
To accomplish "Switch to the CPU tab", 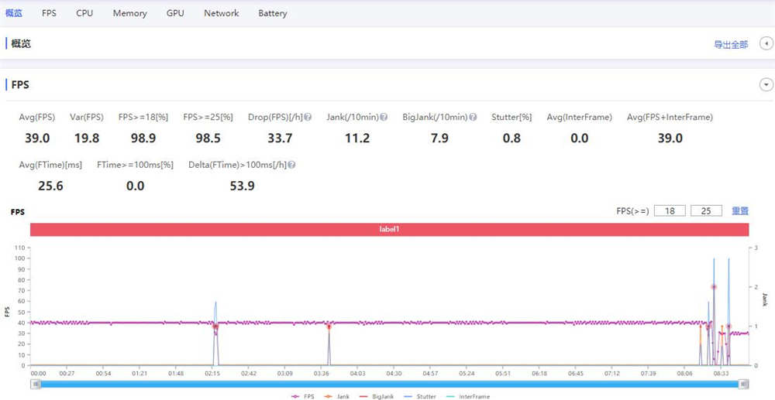I will pos(84,13).
